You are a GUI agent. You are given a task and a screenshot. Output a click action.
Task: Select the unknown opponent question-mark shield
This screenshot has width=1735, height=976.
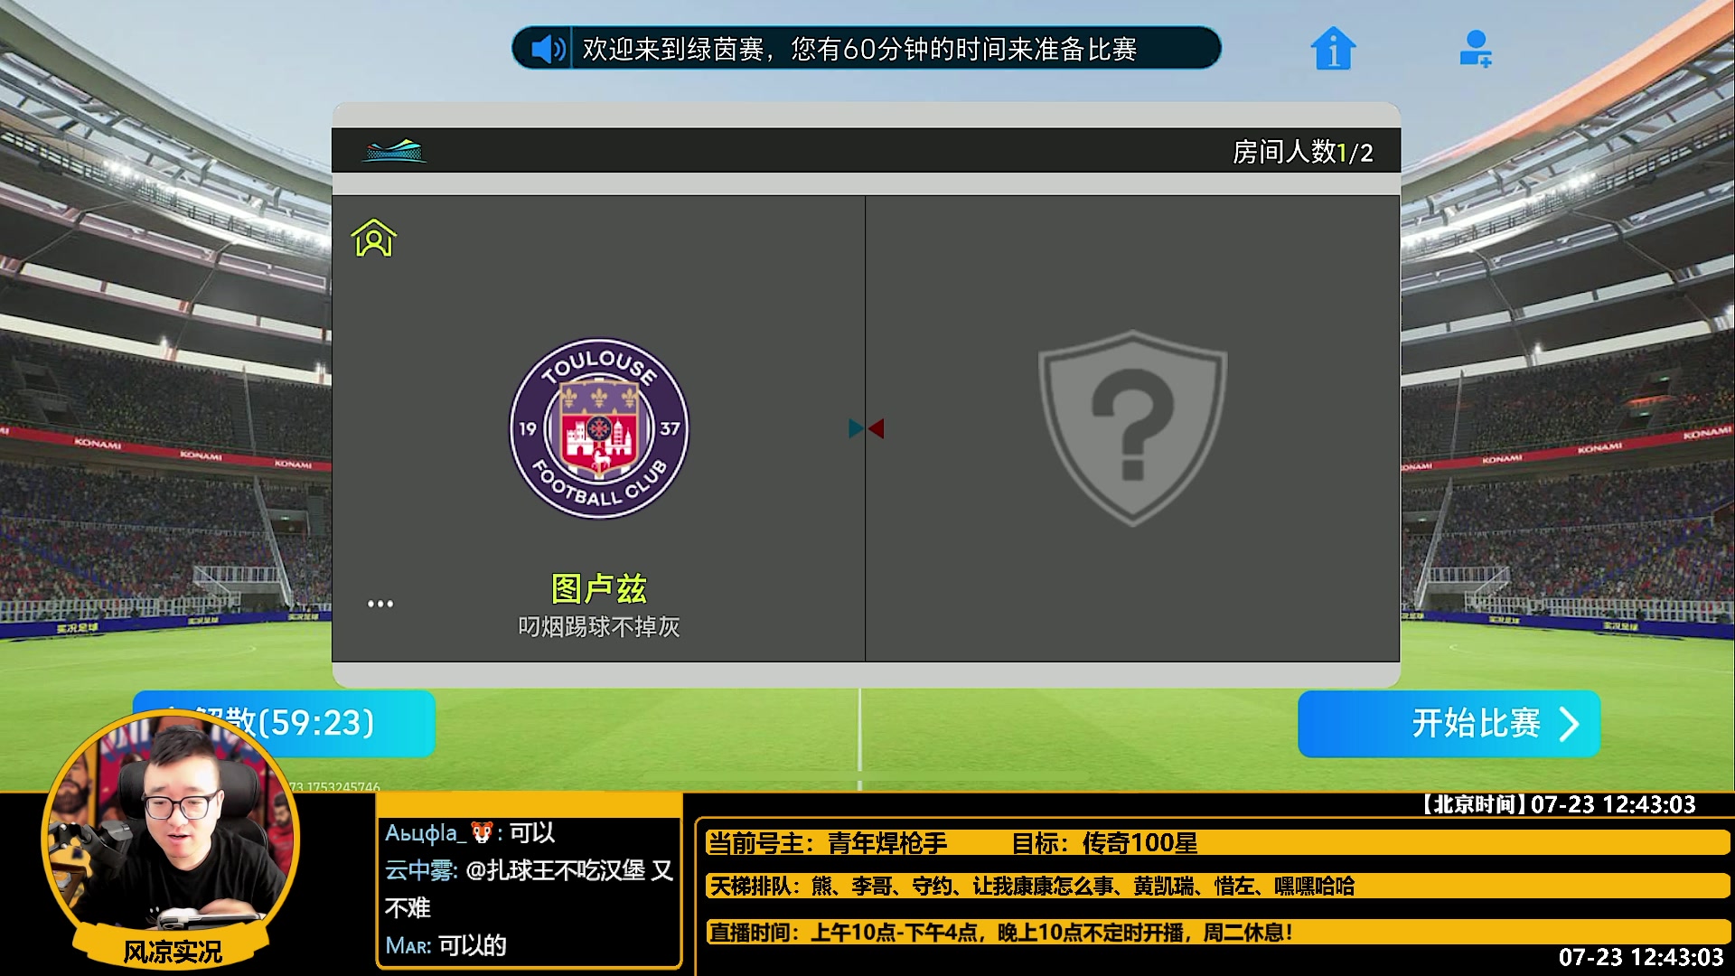(x=1132, y=427)
